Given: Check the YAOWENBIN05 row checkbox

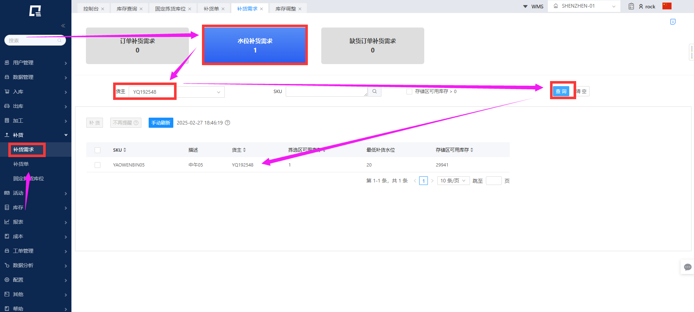Looking at the screenshot, I should pos(98,165).
